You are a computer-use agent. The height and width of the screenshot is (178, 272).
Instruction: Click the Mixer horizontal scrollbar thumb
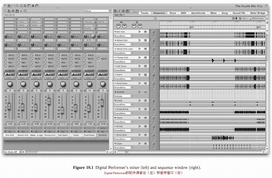[31, 152]
